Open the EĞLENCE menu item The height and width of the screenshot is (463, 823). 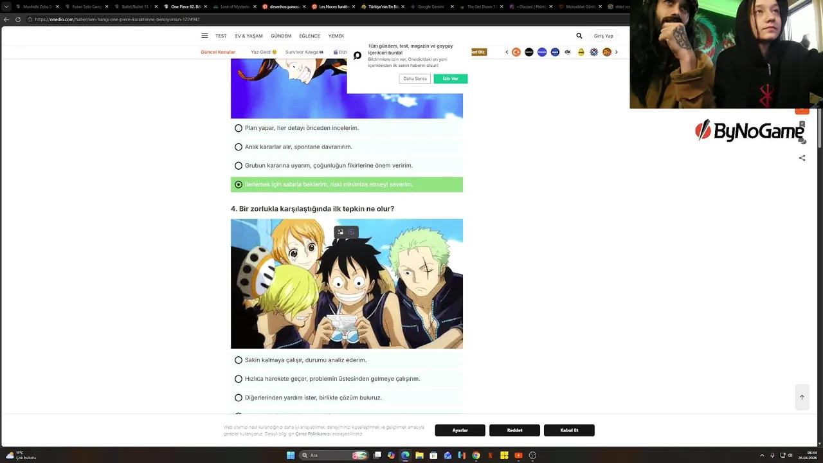click(310, 36)
